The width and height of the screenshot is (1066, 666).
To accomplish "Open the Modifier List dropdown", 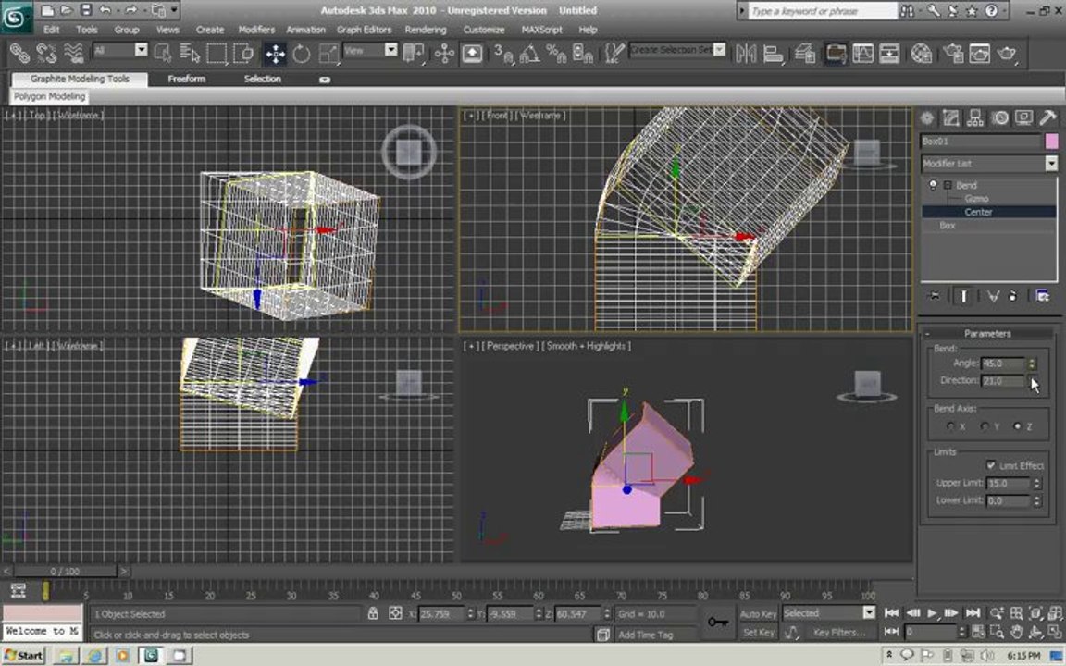I will tap(989, 163).
